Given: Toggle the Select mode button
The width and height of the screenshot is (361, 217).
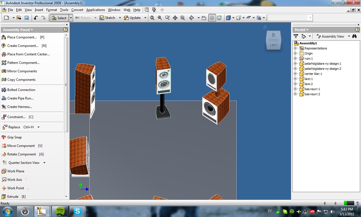Looking at the screenshot, I should 59,18.
